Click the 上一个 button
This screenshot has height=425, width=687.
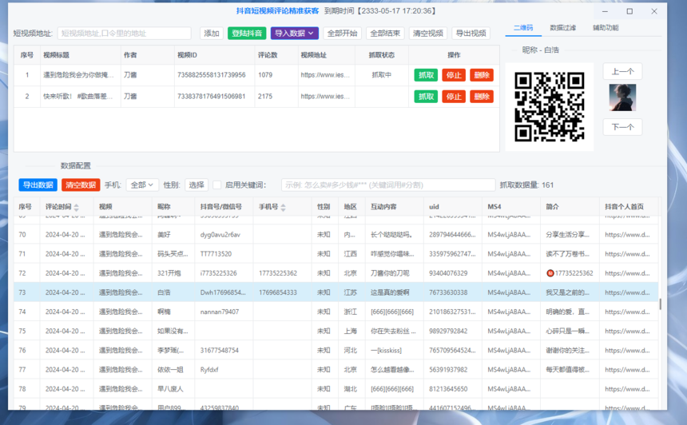[x=622, y=71]
